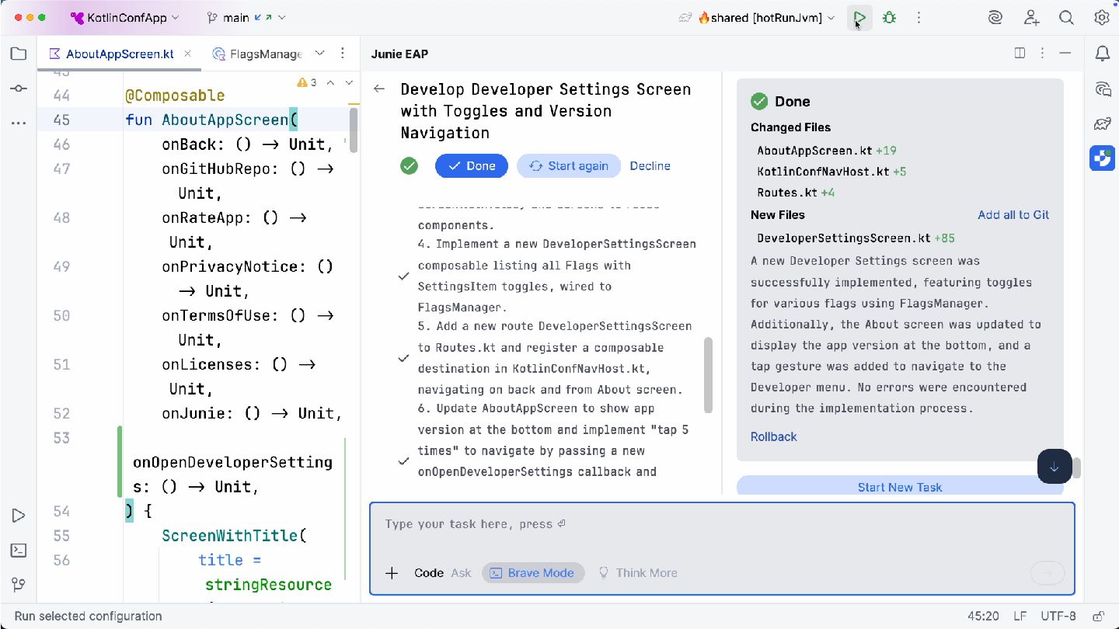
Task: Select the Junie tool window icon
Action: tap(1102, 158)
